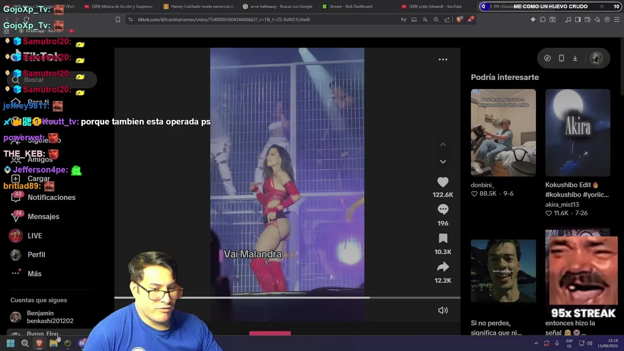Click the phone app icon in top-right pill
The width and height of the screenshot is (624, 351).
[561, 58]
